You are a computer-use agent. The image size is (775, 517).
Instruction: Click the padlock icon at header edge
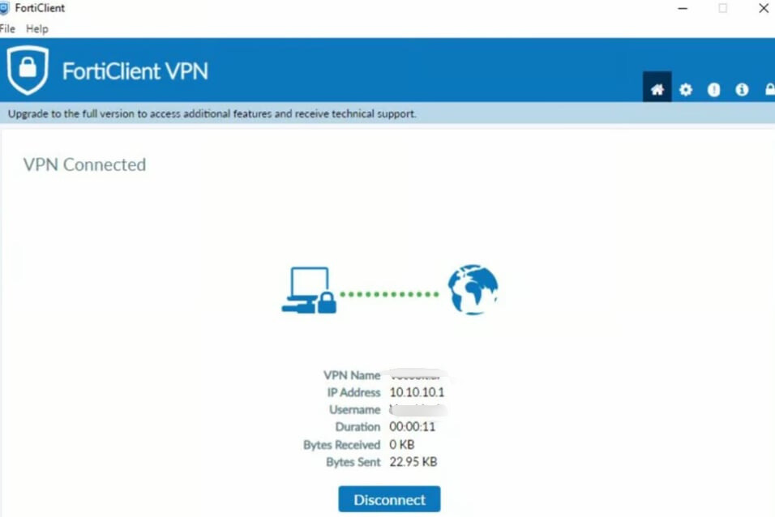770,89
